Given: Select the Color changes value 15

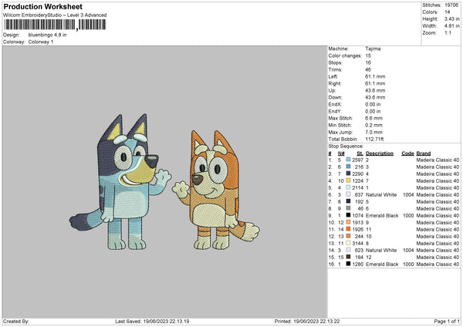Looking at the screenshot, I should [x=368, y=56].
